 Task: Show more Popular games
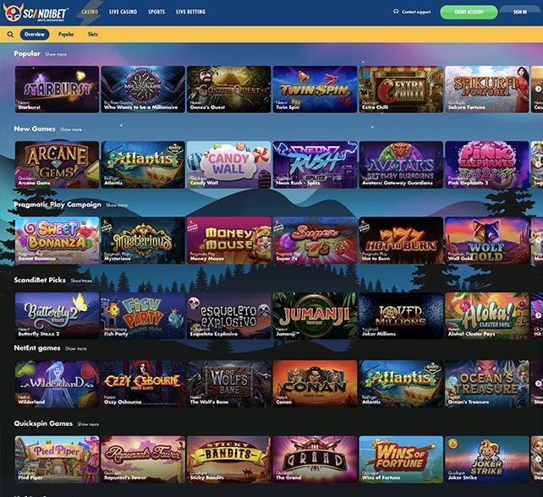tap(56, 54)
